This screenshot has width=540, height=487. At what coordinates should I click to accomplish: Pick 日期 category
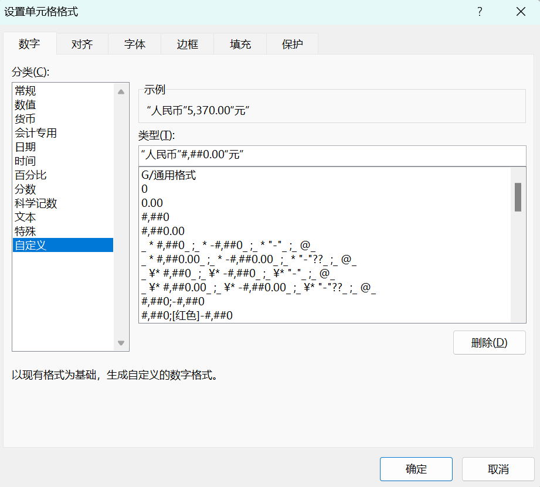(x=63, y=147)
